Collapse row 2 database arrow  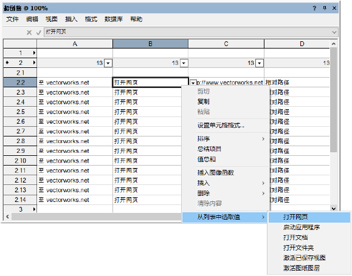[x=34, y=62]
